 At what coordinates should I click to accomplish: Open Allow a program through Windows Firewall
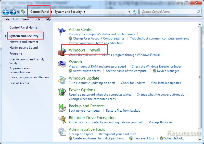pos(131,55)
